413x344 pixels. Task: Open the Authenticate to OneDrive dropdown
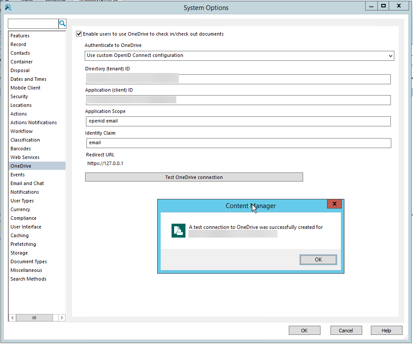[390, 56]
